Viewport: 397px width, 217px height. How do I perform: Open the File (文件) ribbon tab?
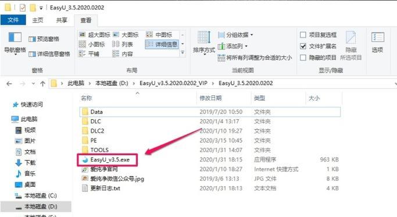tap(13, 20)
